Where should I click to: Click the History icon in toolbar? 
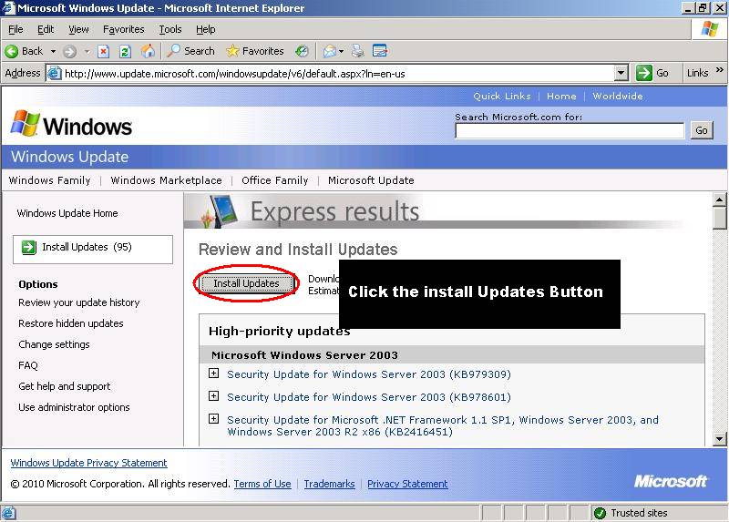pyautogui.click(x=302, y=51)
